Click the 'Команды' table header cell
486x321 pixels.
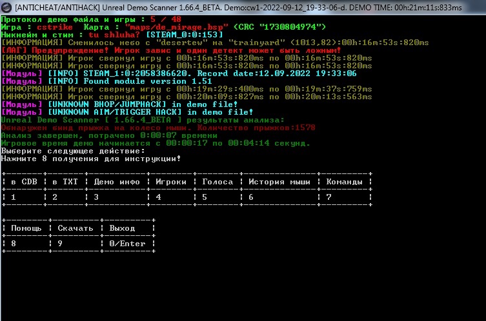point(344,182)
